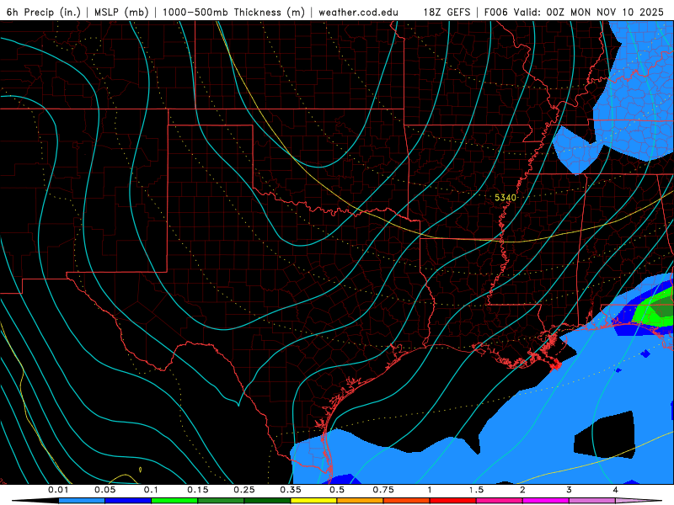Click the '1000-500mb Thickness (m)' header label
Viewport: 674px width, 505px height.
(x=233, y=12)
